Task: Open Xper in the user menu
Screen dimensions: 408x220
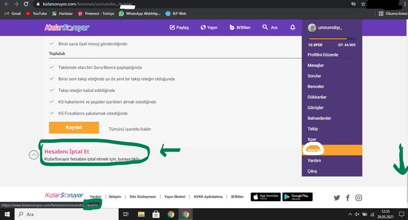Action: pyautogui.click(x=312, y=139)
